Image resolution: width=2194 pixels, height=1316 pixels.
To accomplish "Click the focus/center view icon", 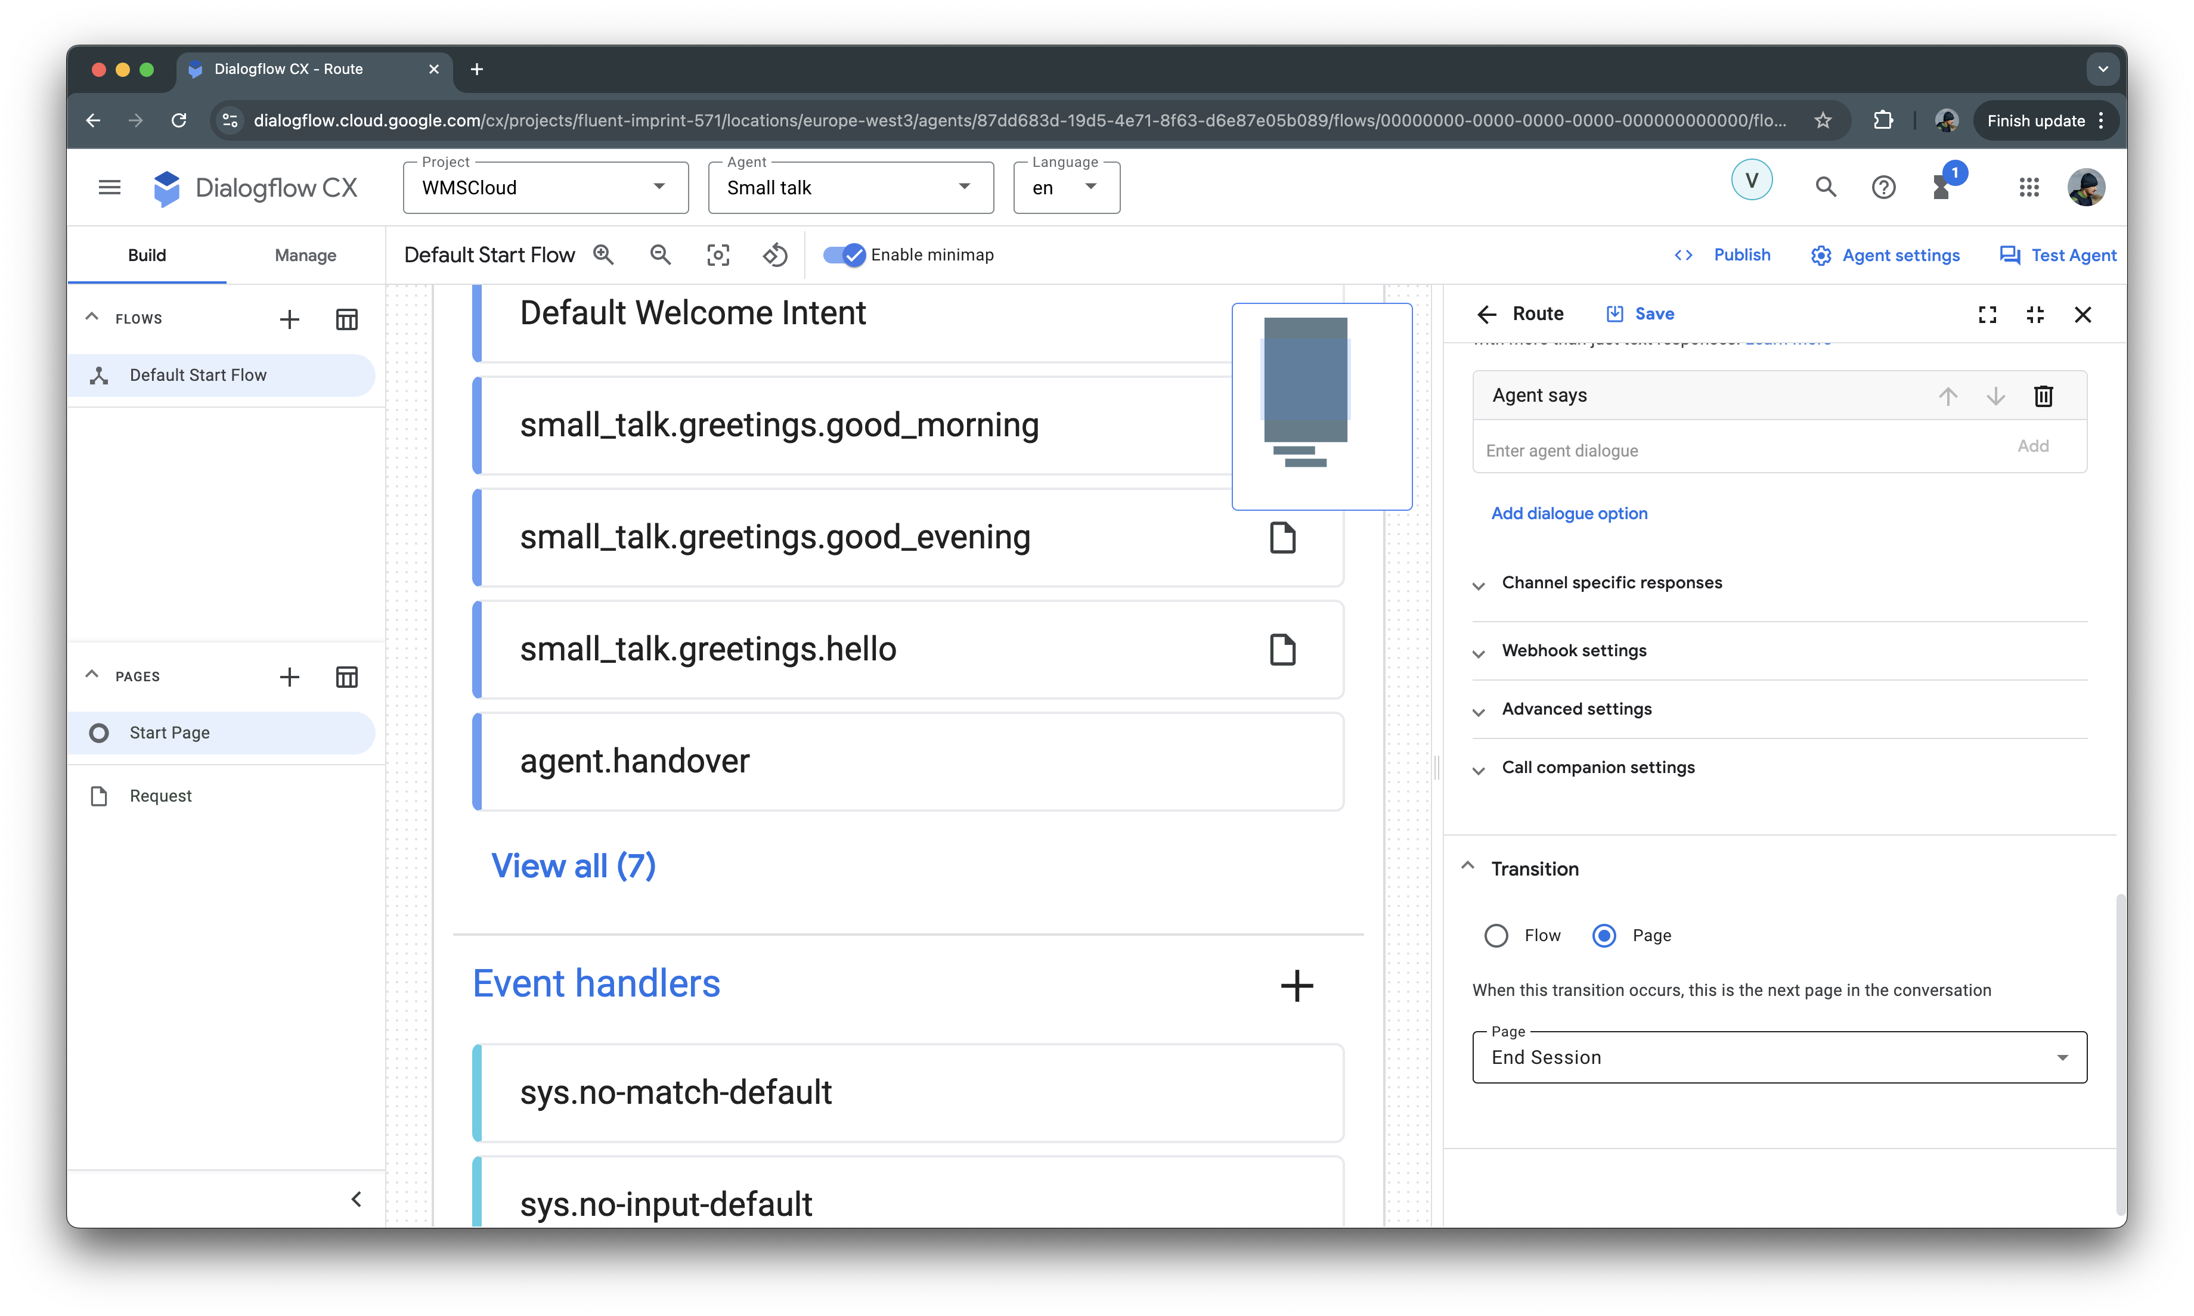I will pyautogui.click(x=718, y=256).
